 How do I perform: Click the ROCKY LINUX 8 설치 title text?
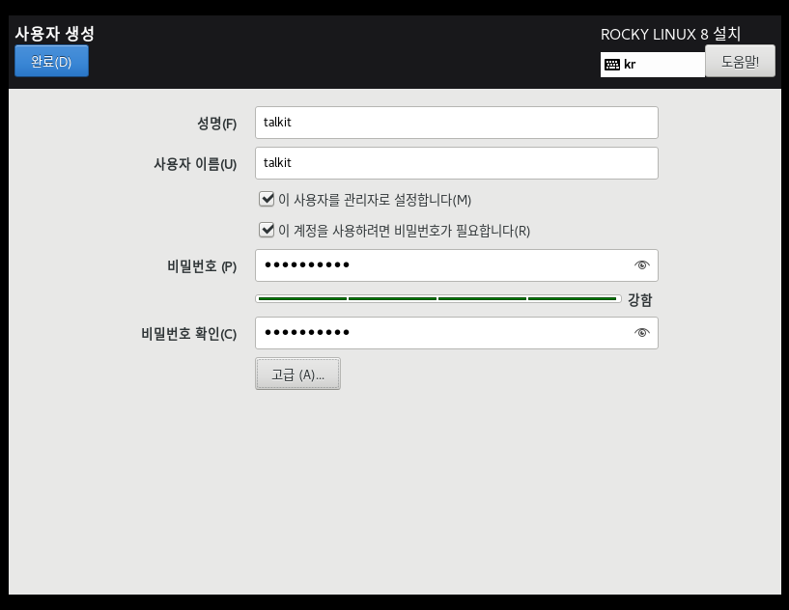pyautogui.click(x=670, y=34)
